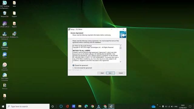Select 'I accept the agreement' option

coord(80,65)
